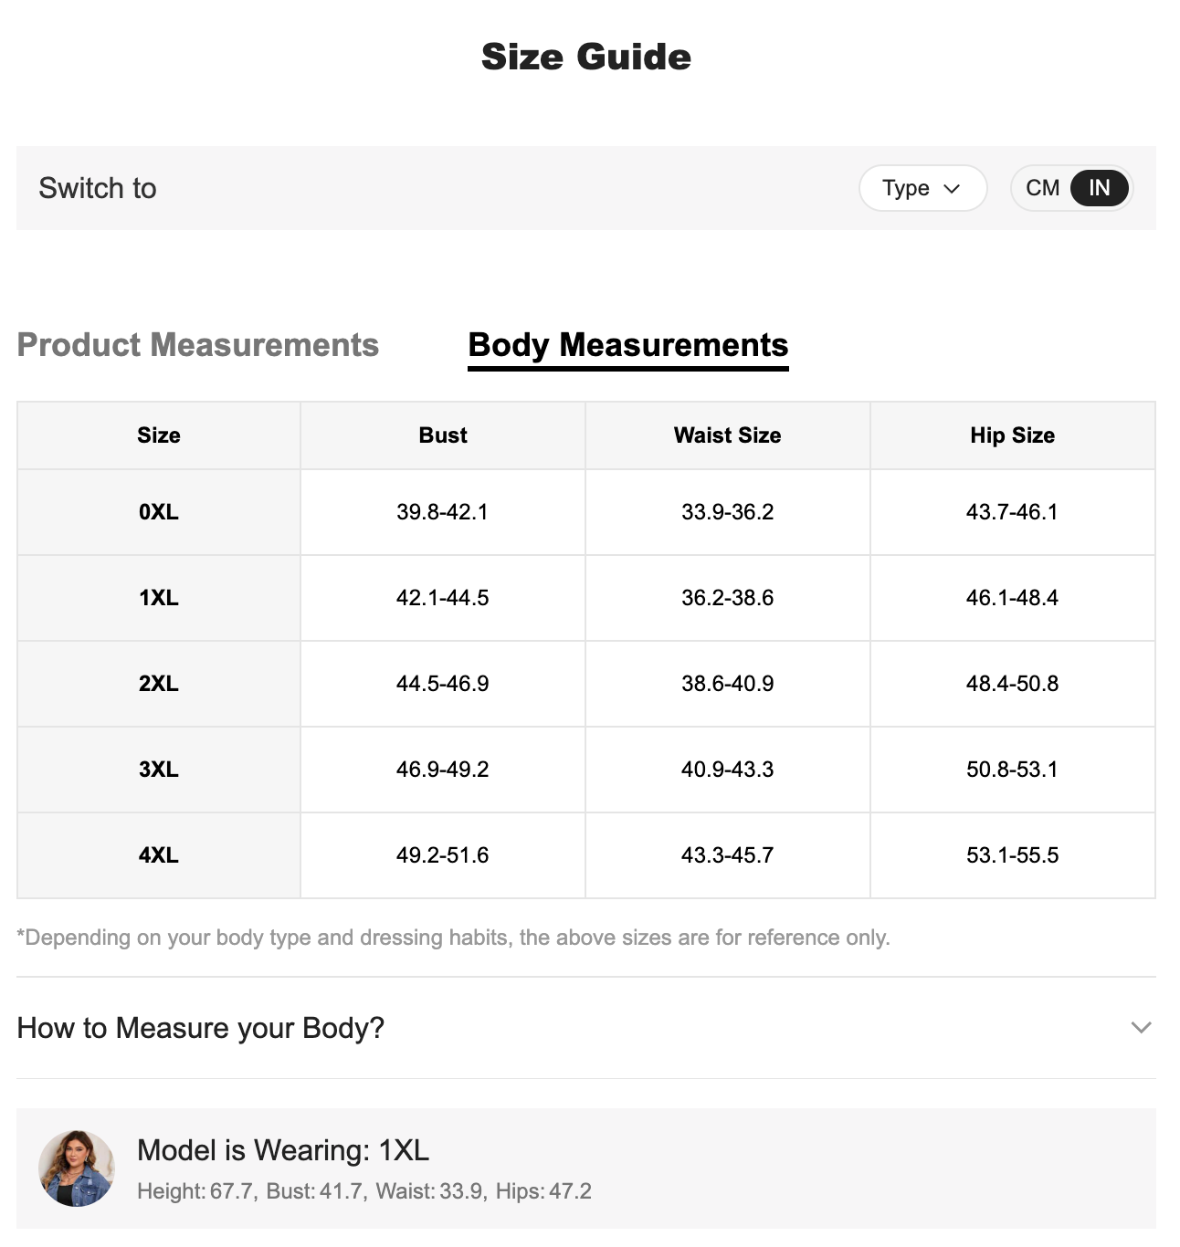Select the 2XL size row label
This screenshot has width=1180, height=1247.
coord(159,684)
